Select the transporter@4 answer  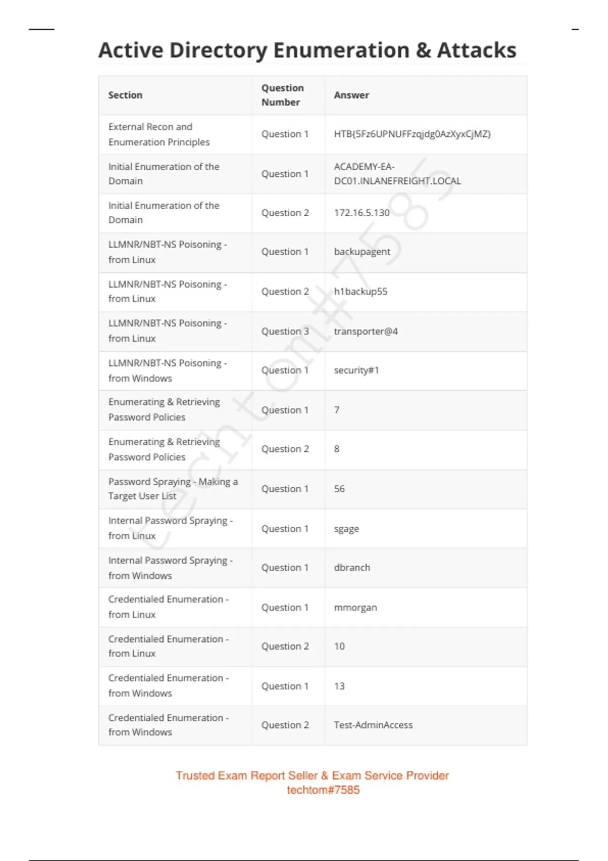point(365,331)
